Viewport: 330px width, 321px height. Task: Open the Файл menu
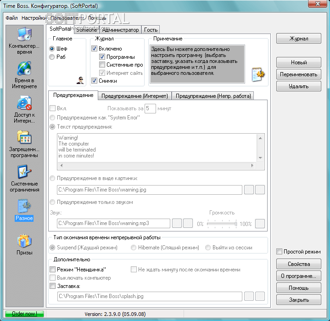11,18
